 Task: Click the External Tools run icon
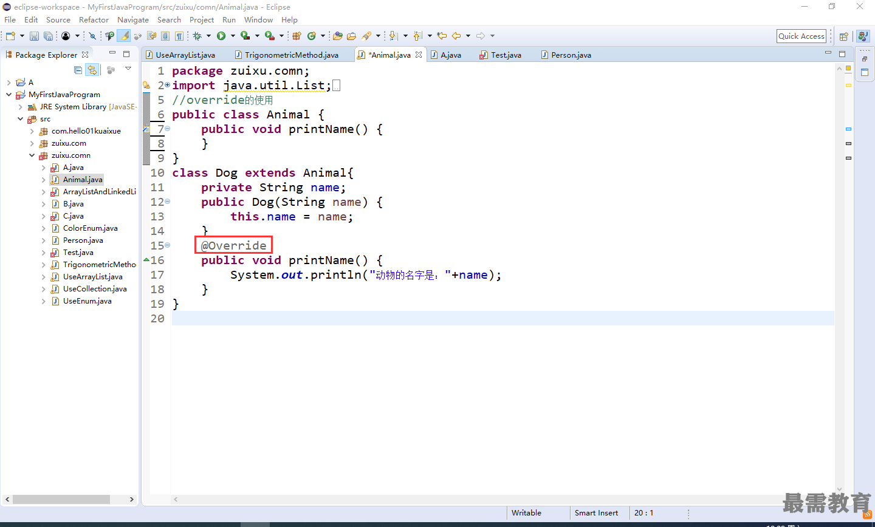pos(270,36)
